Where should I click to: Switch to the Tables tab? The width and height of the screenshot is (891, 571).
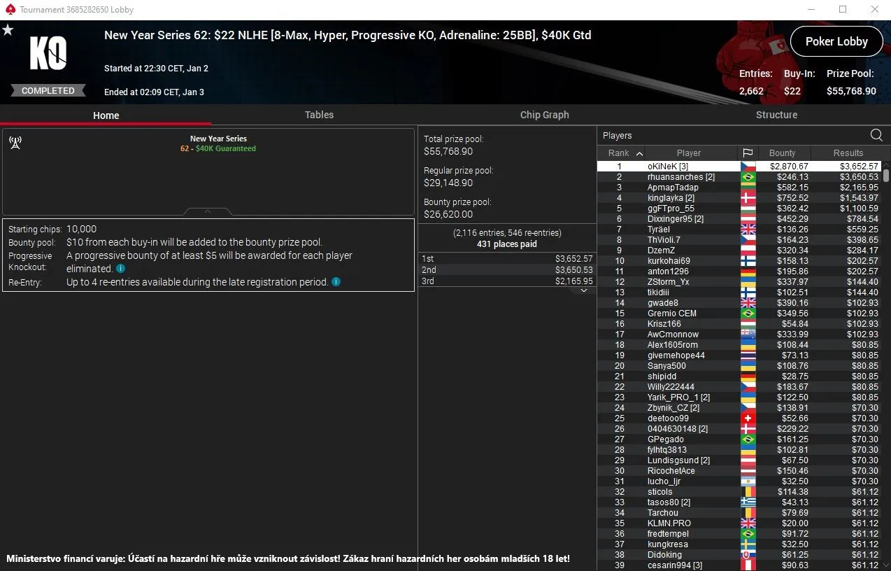coord(319,115)
